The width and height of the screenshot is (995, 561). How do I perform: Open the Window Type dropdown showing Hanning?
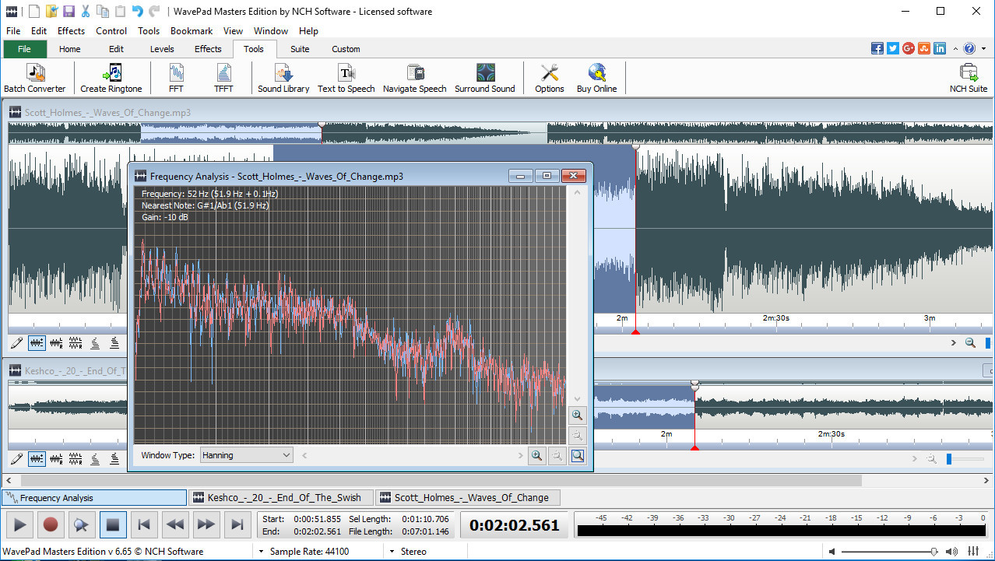tap(246, 455)
